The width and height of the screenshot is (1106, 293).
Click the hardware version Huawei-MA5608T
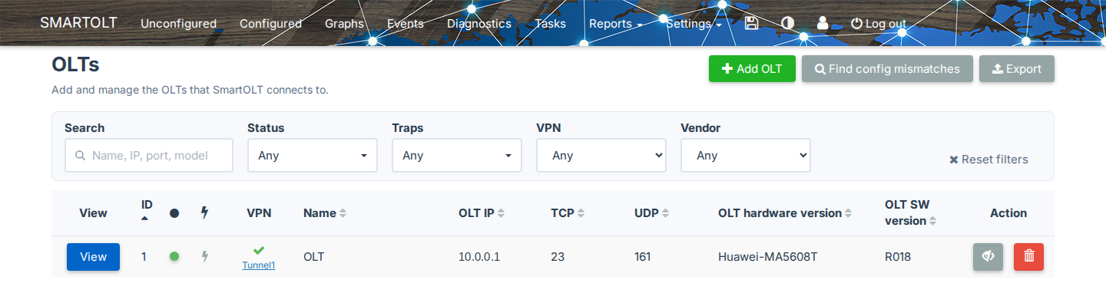coord(767,257)
